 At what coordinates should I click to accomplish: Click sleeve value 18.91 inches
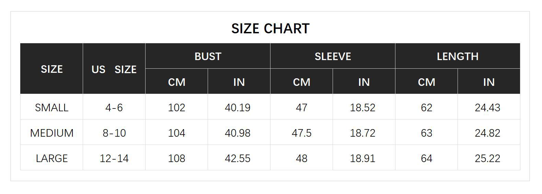(362, 158)
